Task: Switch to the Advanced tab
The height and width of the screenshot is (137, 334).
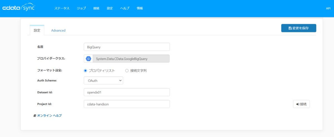Action: click(58, 30)
